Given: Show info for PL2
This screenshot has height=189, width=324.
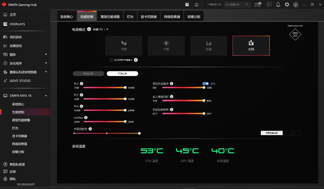Looking at the screenshot, I should (x=81, y=95).
